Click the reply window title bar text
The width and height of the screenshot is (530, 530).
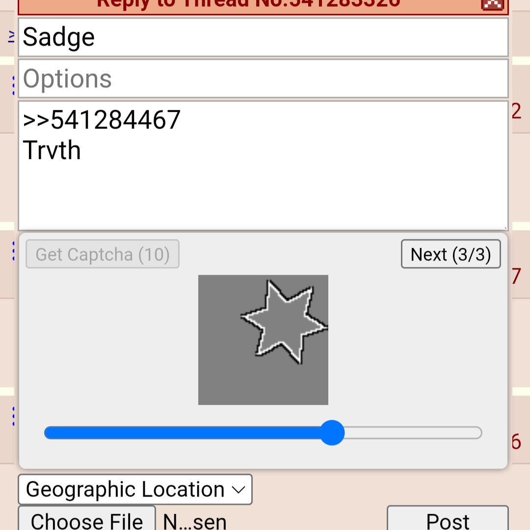click(248, 4)
